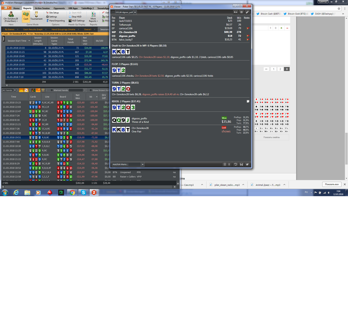Open the application orb menu dropdown
The height and width of the screenshot is (332, 348).
coord(6,8)
